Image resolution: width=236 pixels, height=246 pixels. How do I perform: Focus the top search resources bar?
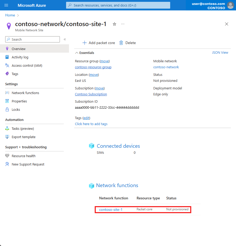coord(118,5)
